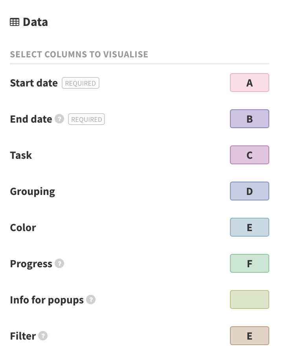The height and width of the screenshot is (351, 283).
Task: Click the Data panel heading
Action: [x=35, y=22]
